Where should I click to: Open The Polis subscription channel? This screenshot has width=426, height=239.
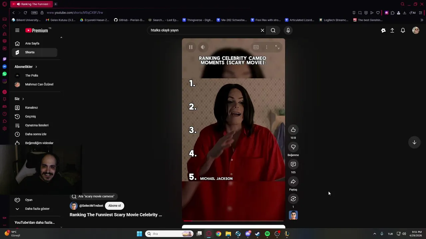coord(35,75)
